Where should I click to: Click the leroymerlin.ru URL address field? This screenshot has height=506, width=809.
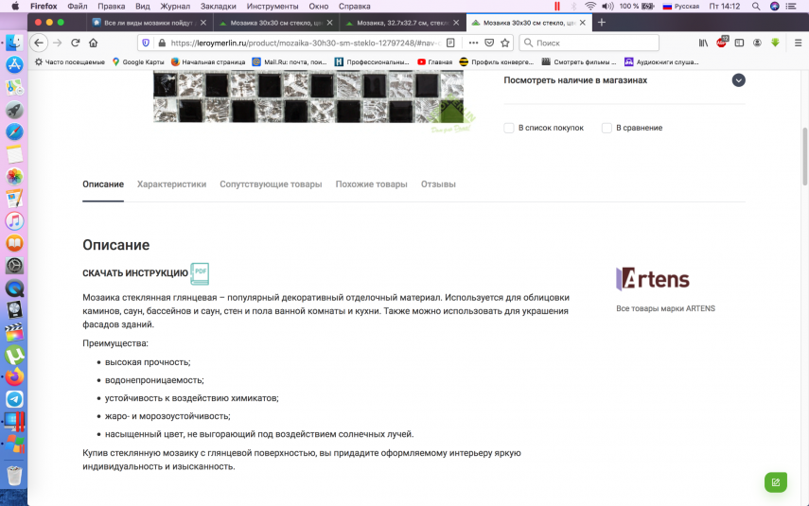click(306, 43)
